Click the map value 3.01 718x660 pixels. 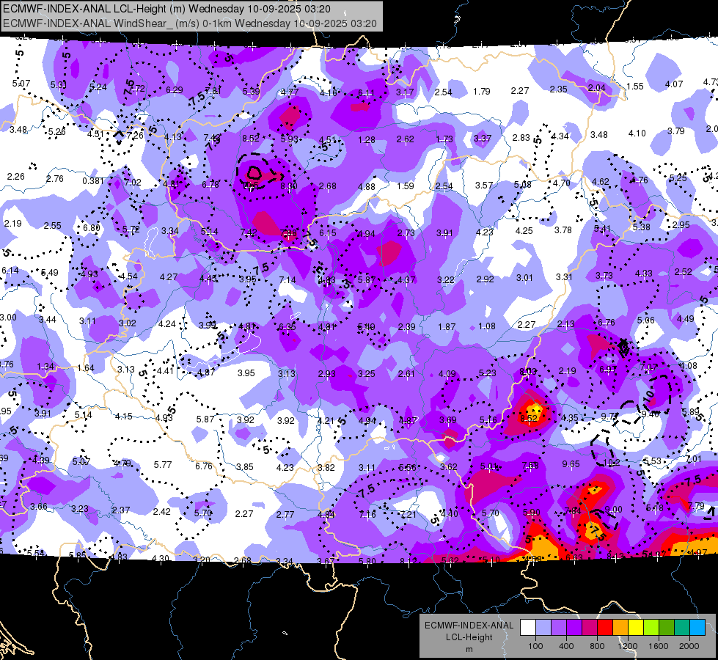525,277
